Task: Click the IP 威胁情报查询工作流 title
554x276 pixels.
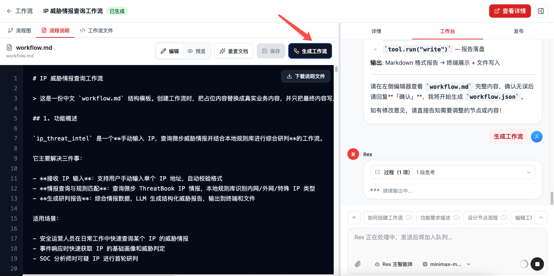Action: [73, 11]
